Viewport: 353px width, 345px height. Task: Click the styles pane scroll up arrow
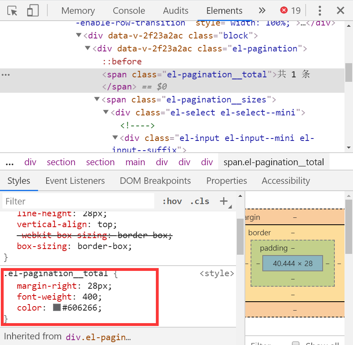240,196
